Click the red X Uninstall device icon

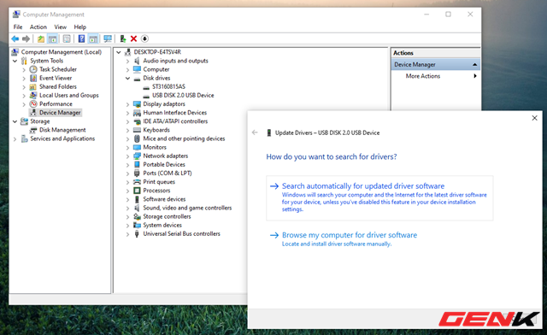pos(133,38)
